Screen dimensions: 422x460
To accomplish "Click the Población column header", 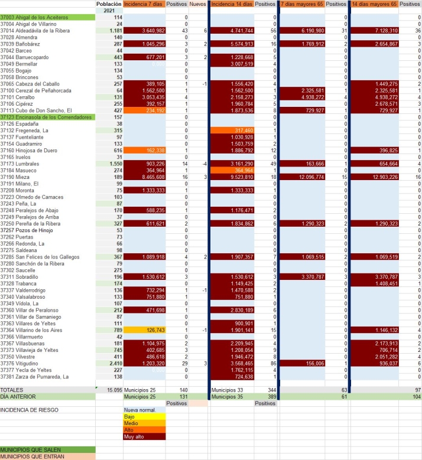I will tap(109, 4).
